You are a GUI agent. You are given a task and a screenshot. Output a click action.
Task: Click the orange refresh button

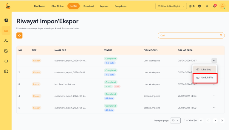19,35
